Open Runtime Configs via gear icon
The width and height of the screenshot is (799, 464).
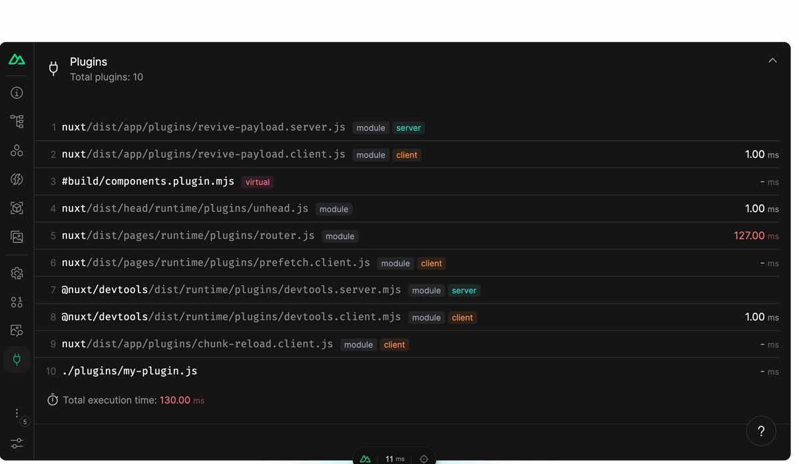coord(17,273)
